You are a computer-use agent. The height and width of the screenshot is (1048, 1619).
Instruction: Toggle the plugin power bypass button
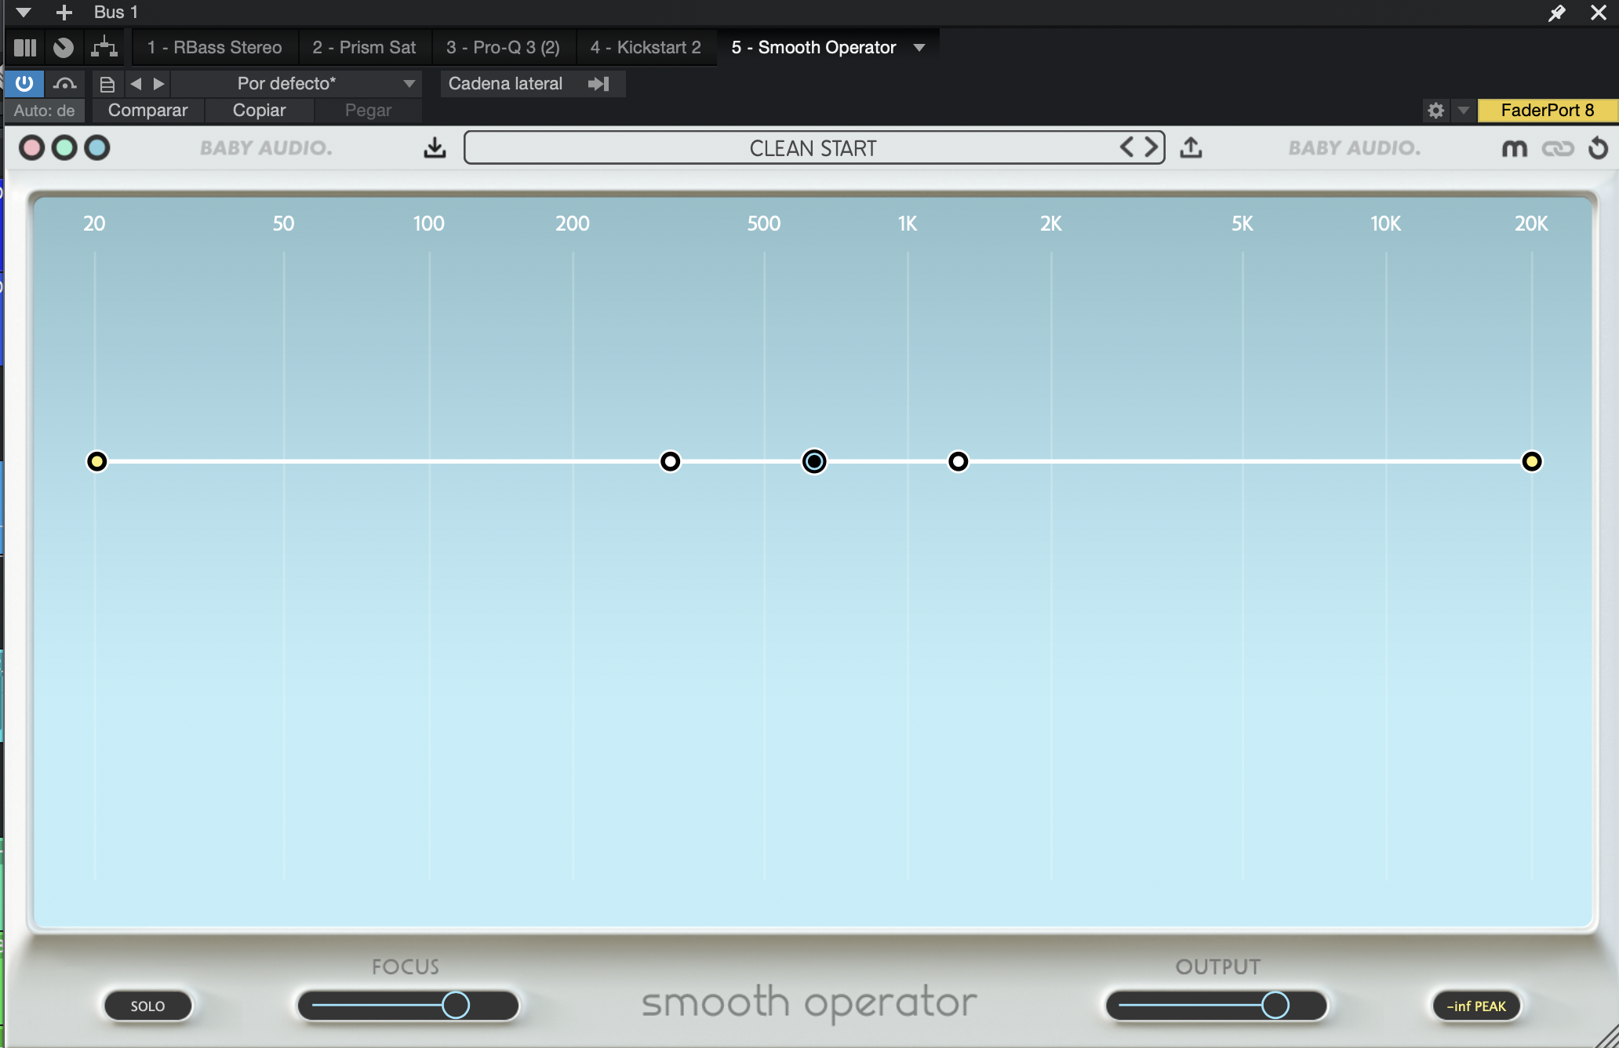[x=24, y=83]
